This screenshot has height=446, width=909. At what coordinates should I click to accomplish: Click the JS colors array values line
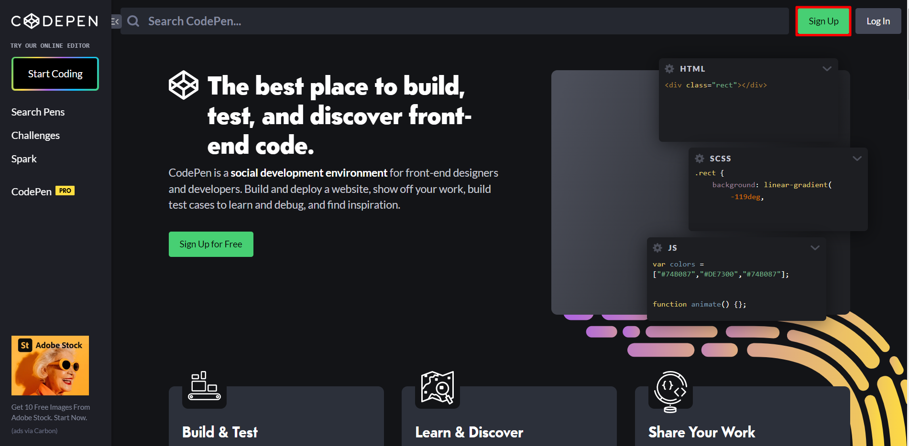point(721,274)
